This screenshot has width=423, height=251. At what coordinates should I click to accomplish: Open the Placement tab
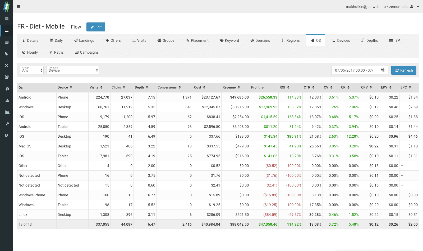(197, 40)
